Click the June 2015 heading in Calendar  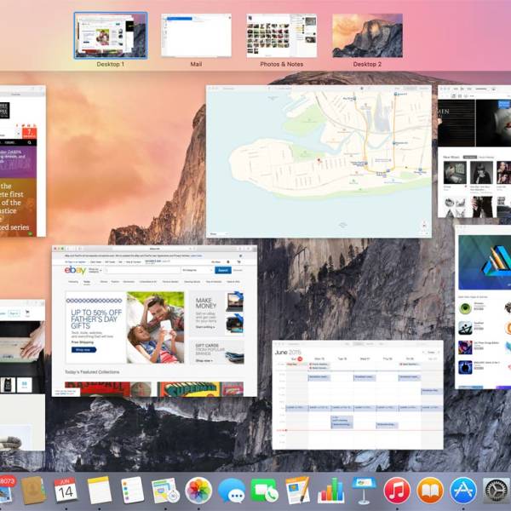pos(288,353)
